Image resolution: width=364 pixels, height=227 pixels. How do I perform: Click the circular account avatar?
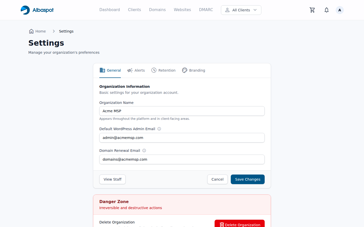pyautogui.click(x=339, y=10)
